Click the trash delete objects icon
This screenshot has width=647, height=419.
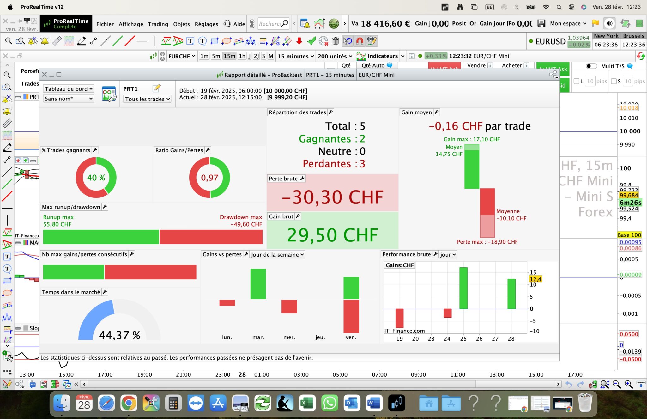(336, 41)
